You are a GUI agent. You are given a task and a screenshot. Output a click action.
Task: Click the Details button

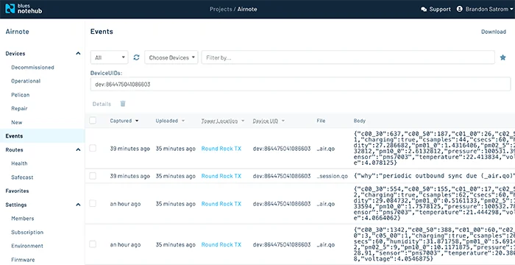[102, 104]
